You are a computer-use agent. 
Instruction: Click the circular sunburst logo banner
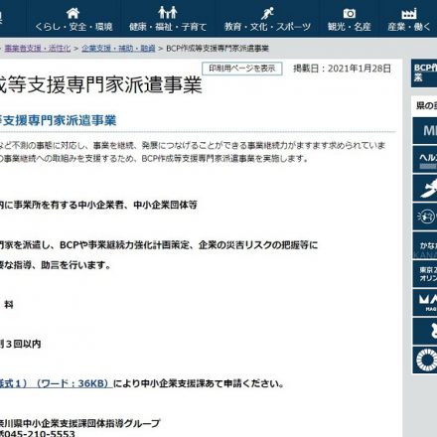point(425,361)
